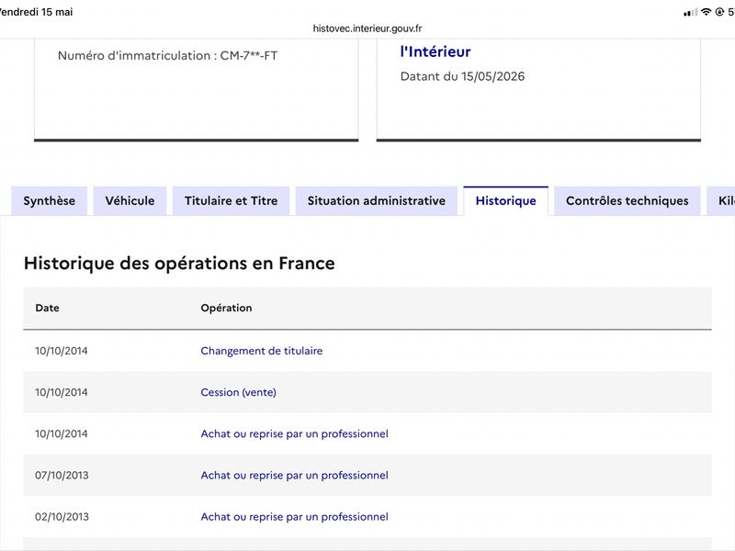Click the l'Intérieur heading link
The image size is (735, 551).
click(435, 51)
